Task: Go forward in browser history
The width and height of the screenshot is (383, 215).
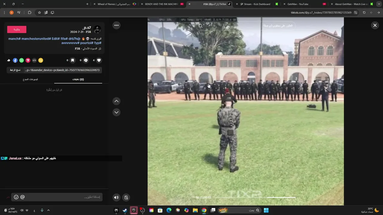Action: pos(371,13)
